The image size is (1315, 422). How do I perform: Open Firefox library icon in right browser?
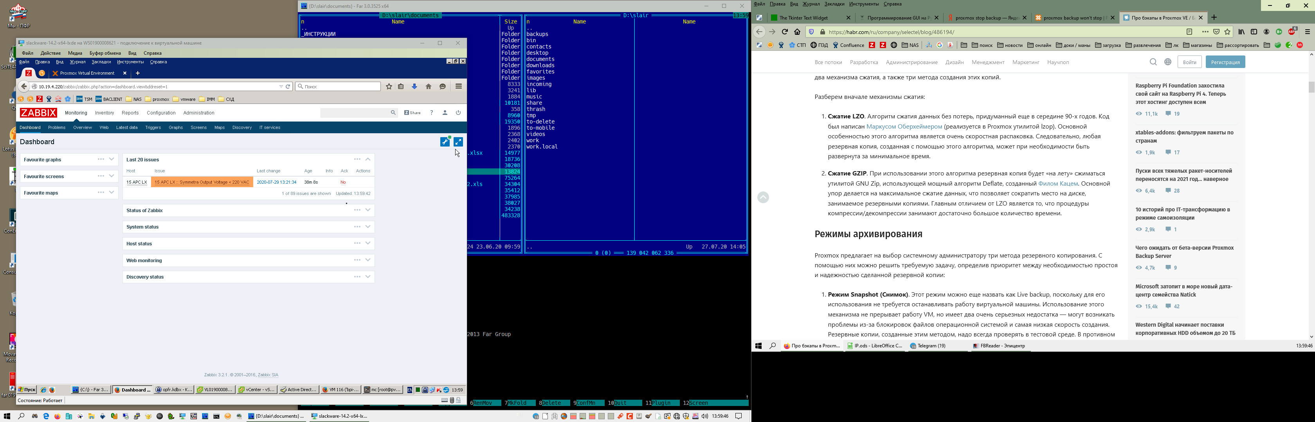[x=1241, y=32]
